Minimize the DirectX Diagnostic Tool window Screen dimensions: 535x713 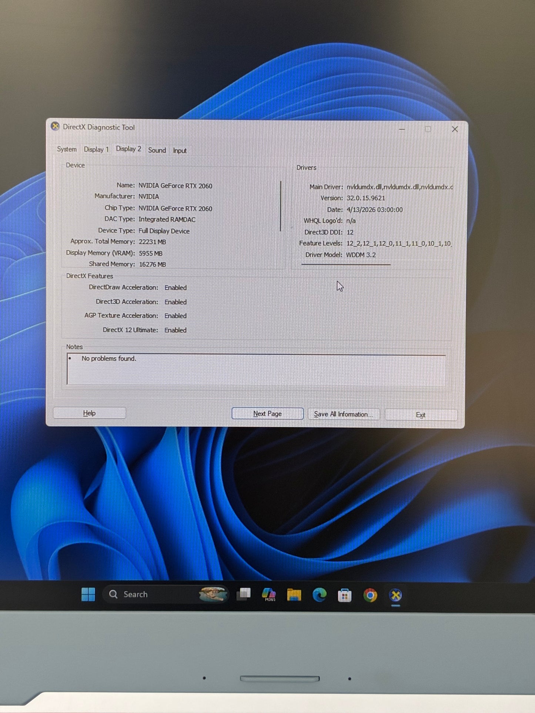pos(402,129)
